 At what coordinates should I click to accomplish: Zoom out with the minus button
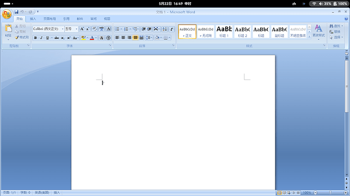pyautogui.click(x=316, y=192)
